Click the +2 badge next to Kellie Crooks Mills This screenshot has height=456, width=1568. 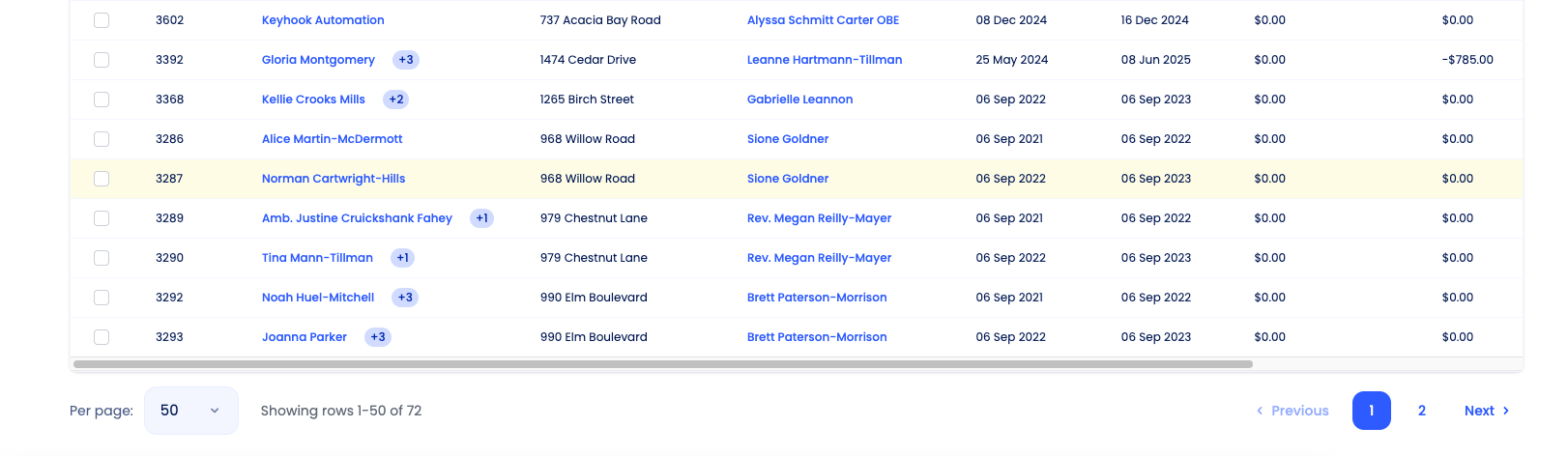(x=396, y=100)
